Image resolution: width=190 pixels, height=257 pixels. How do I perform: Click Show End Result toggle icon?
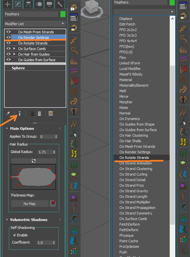coord(20,113)
